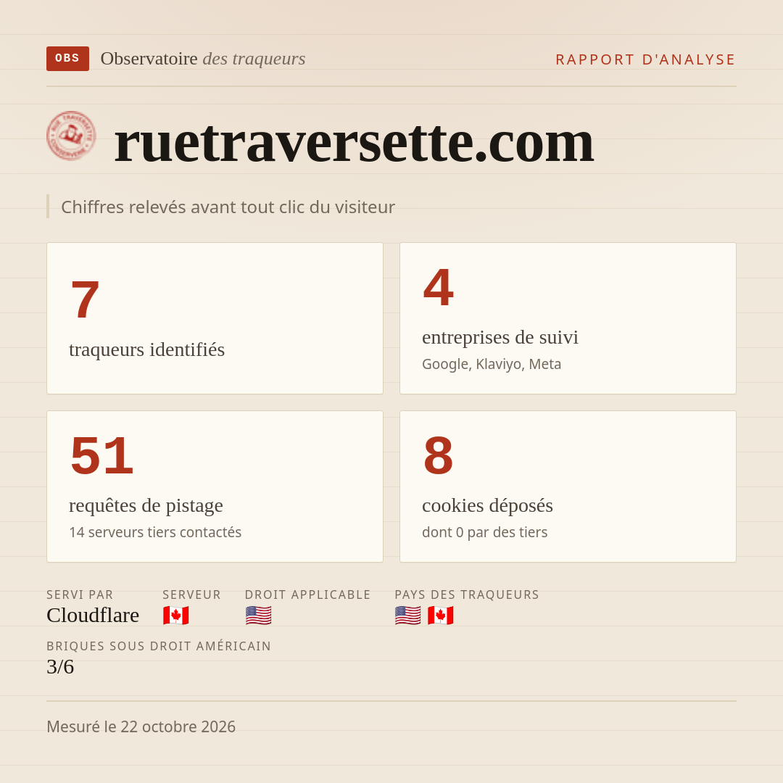Click the ruetraversette round stamp logo
Screen dimensions: 783x783
coord(71,136)
